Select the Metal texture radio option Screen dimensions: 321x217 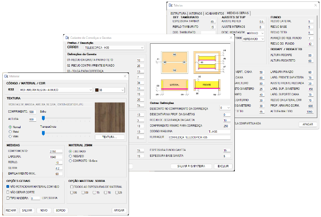tap(10, 132)
